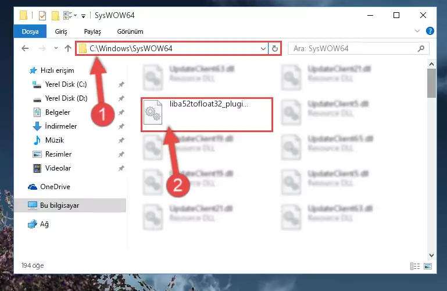
Task: Switch to the Görünüm tab
Action: 130,31
